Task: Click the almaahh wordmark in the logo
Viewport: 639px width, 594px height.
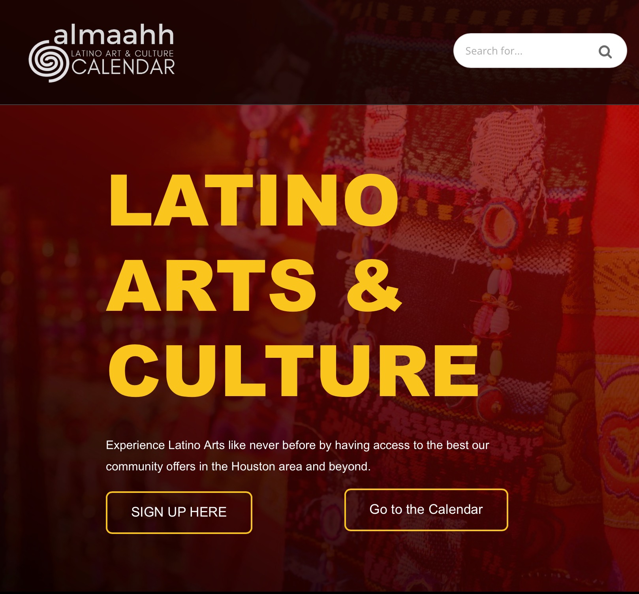Action: coord(114,35)
